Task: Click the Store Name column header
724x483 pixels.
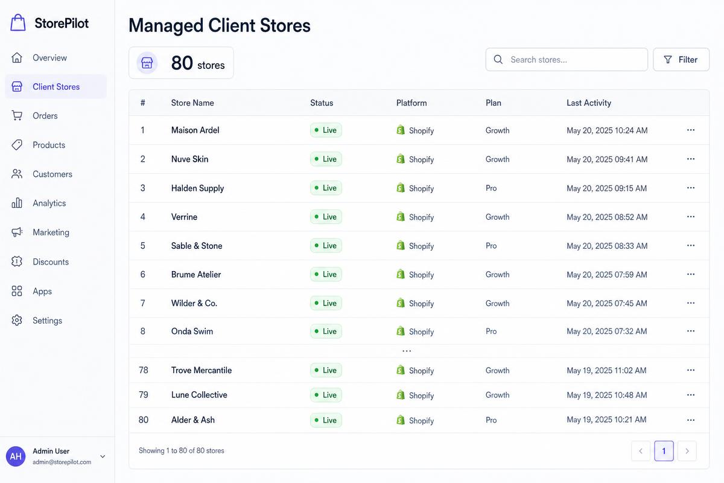Action: pyautogui.click(x=192, y=103)
